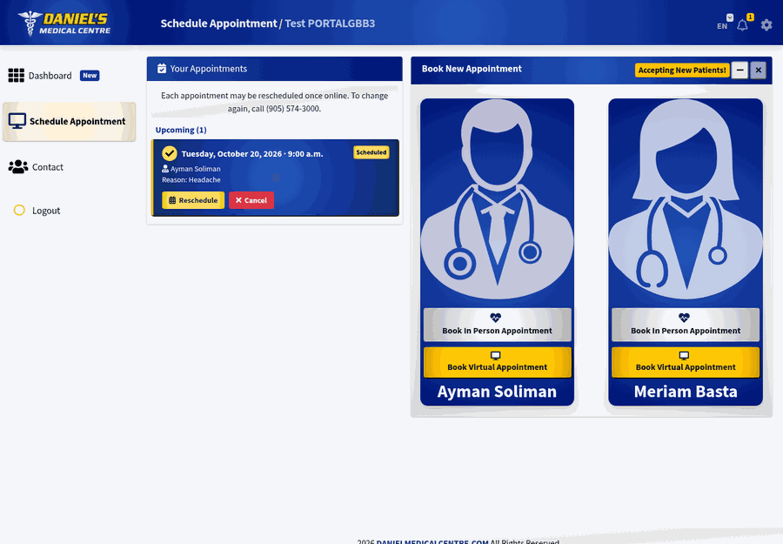Open the settings gear icon
Screen dimensions: 783x544
(766, 24)
